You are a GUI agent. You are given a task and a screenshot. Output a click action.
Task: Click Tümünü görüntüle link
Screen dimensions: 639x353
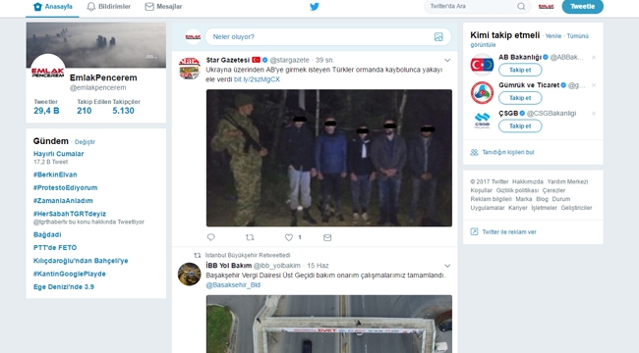click(577, 36)
